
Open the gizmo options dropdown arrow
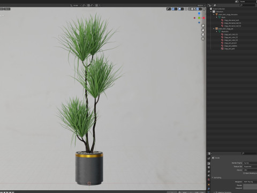[x=176, y=9]
